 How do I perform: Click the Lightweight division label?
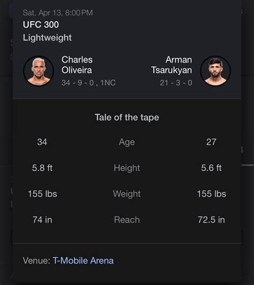47,38
